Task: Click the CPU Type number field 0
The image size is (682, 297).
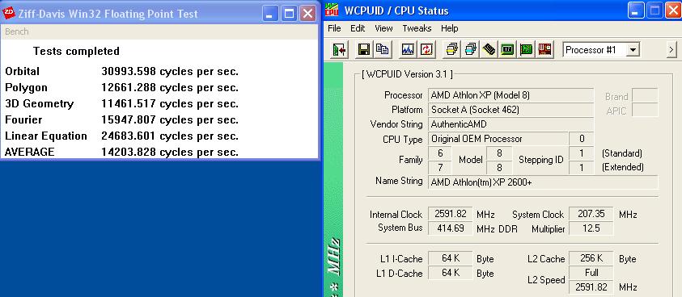Action: 581,139
